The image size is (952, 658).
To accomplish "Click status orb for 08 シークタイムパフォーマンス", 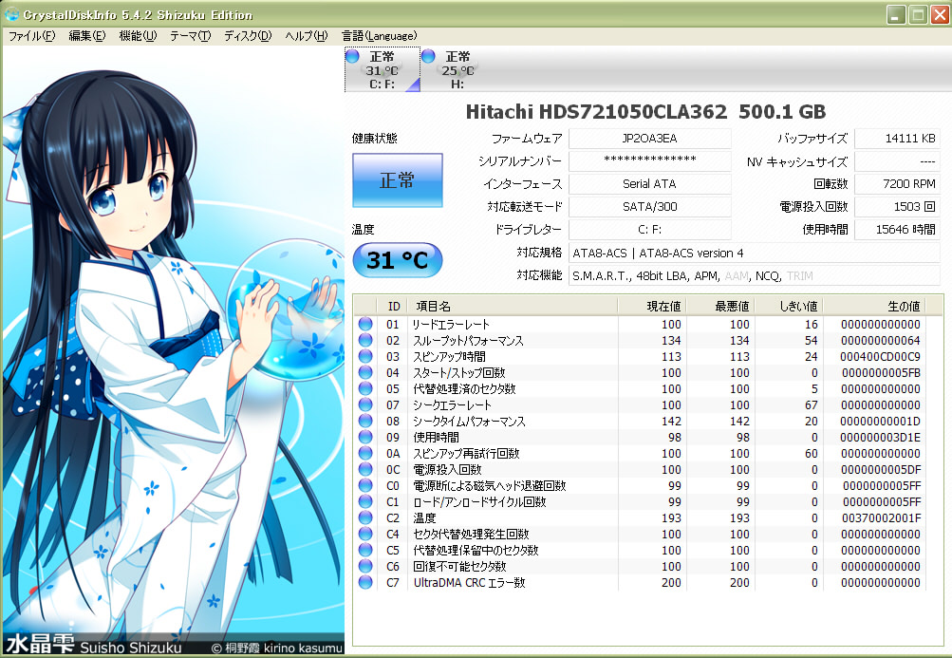I will [x=365, y=421].
